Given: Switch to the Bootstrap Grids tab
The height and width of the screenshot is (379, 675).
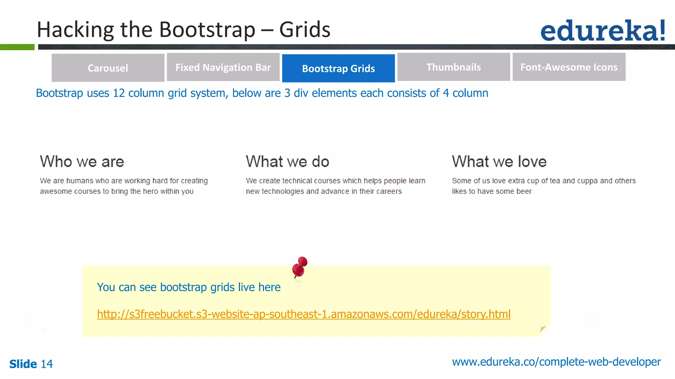Looking at the screenshot, I should tap(338, 68).
